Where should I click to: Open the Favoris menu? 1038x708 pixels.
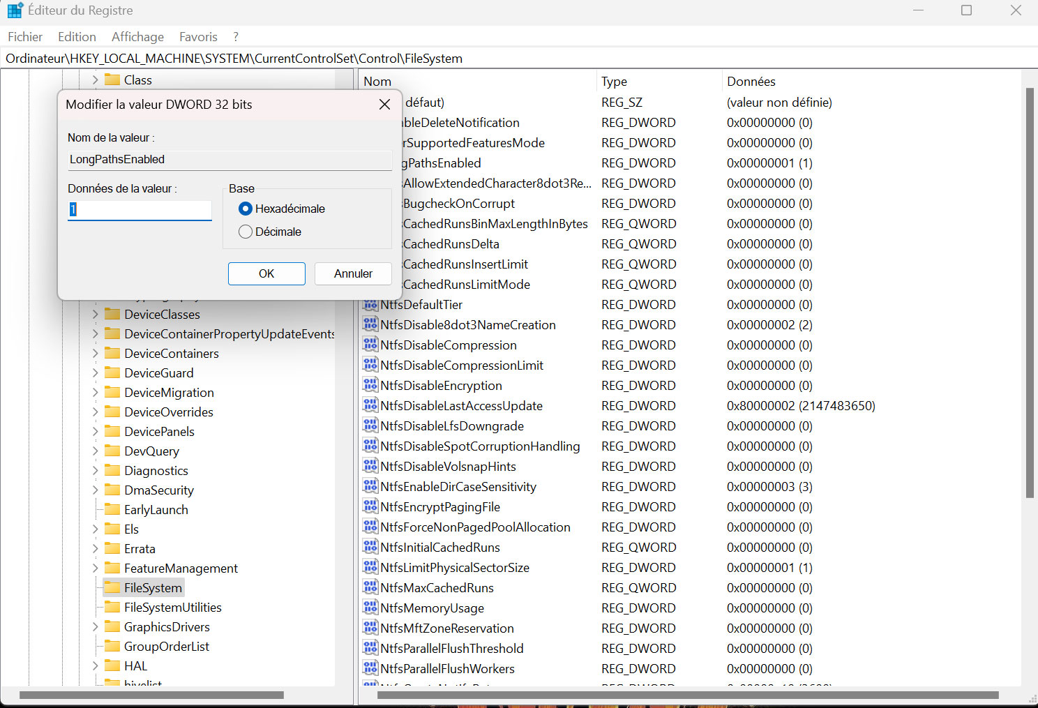(x=198, y=37)
